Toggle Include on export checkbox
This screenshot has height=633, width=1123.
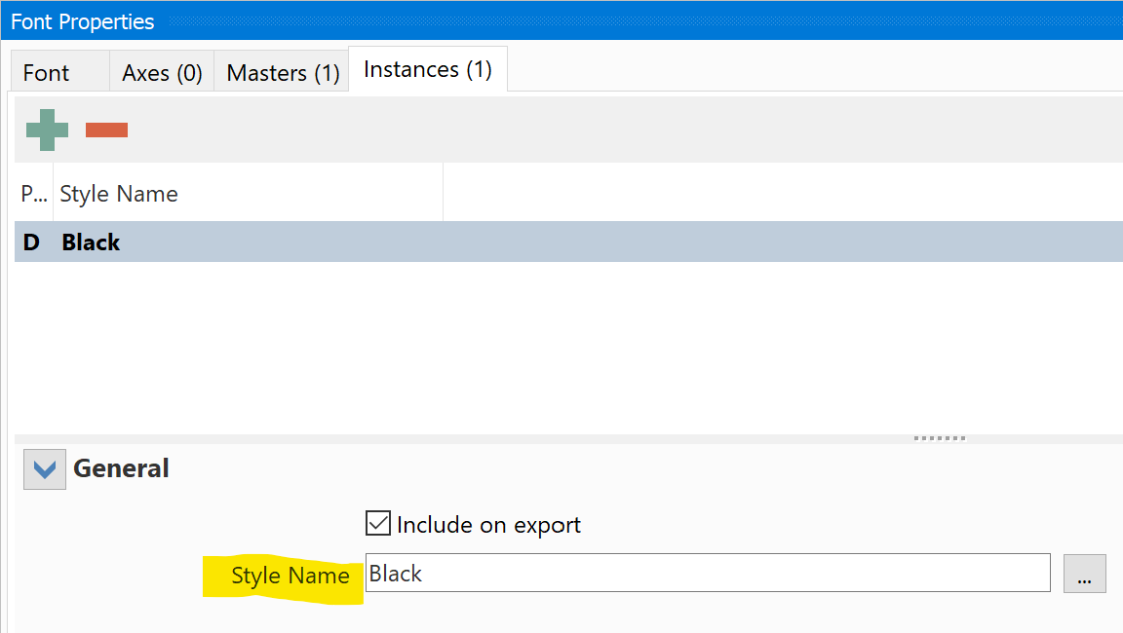point(378,524)
